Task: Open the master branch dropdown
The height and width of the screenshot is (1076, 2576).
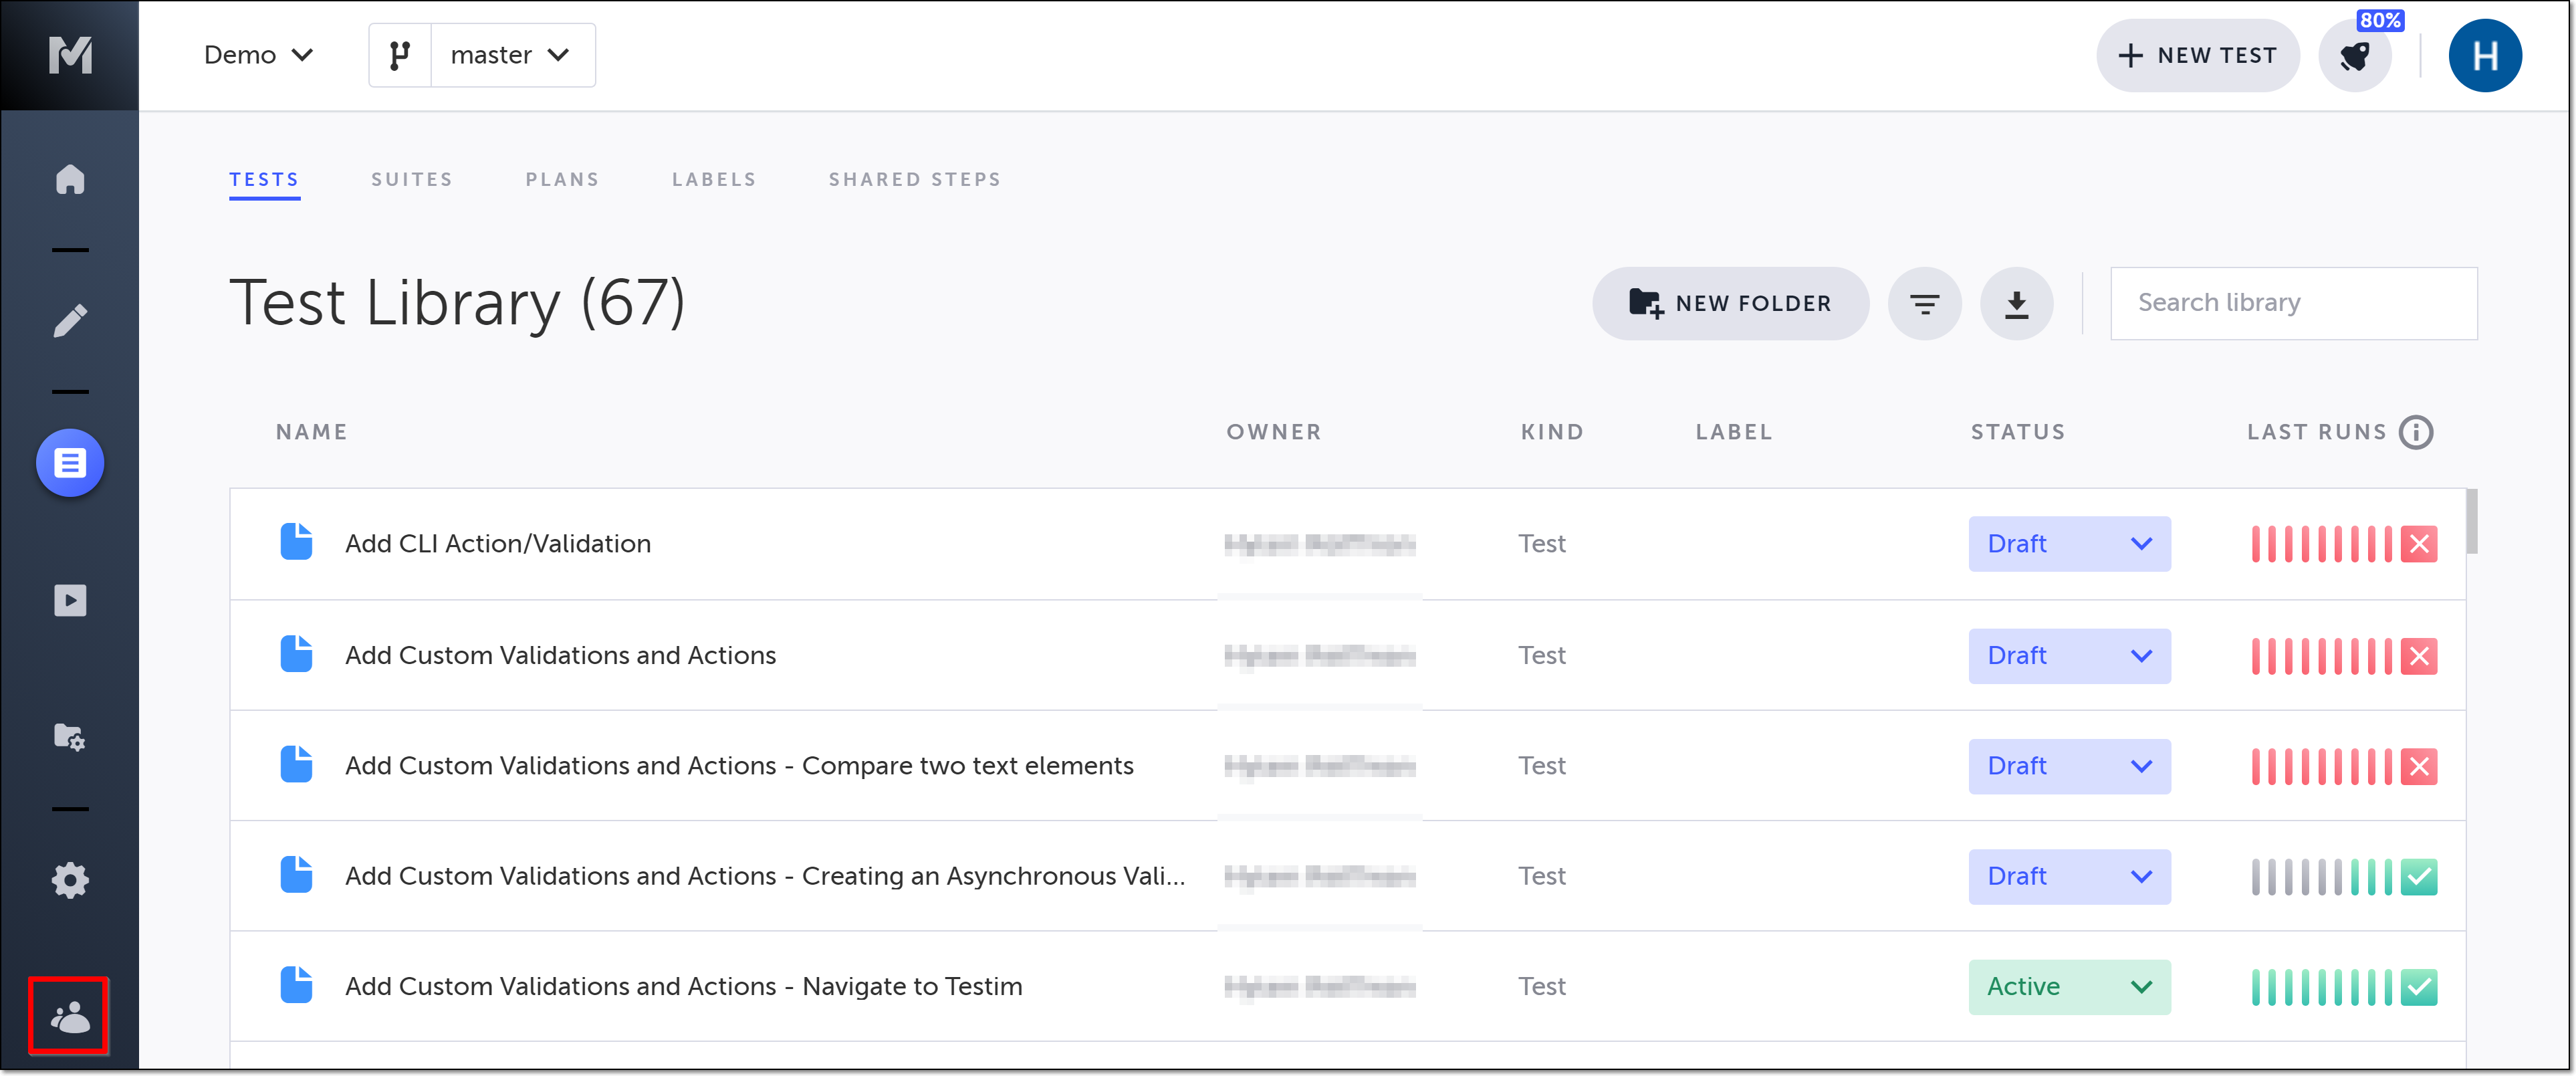Action: (510, 55)
